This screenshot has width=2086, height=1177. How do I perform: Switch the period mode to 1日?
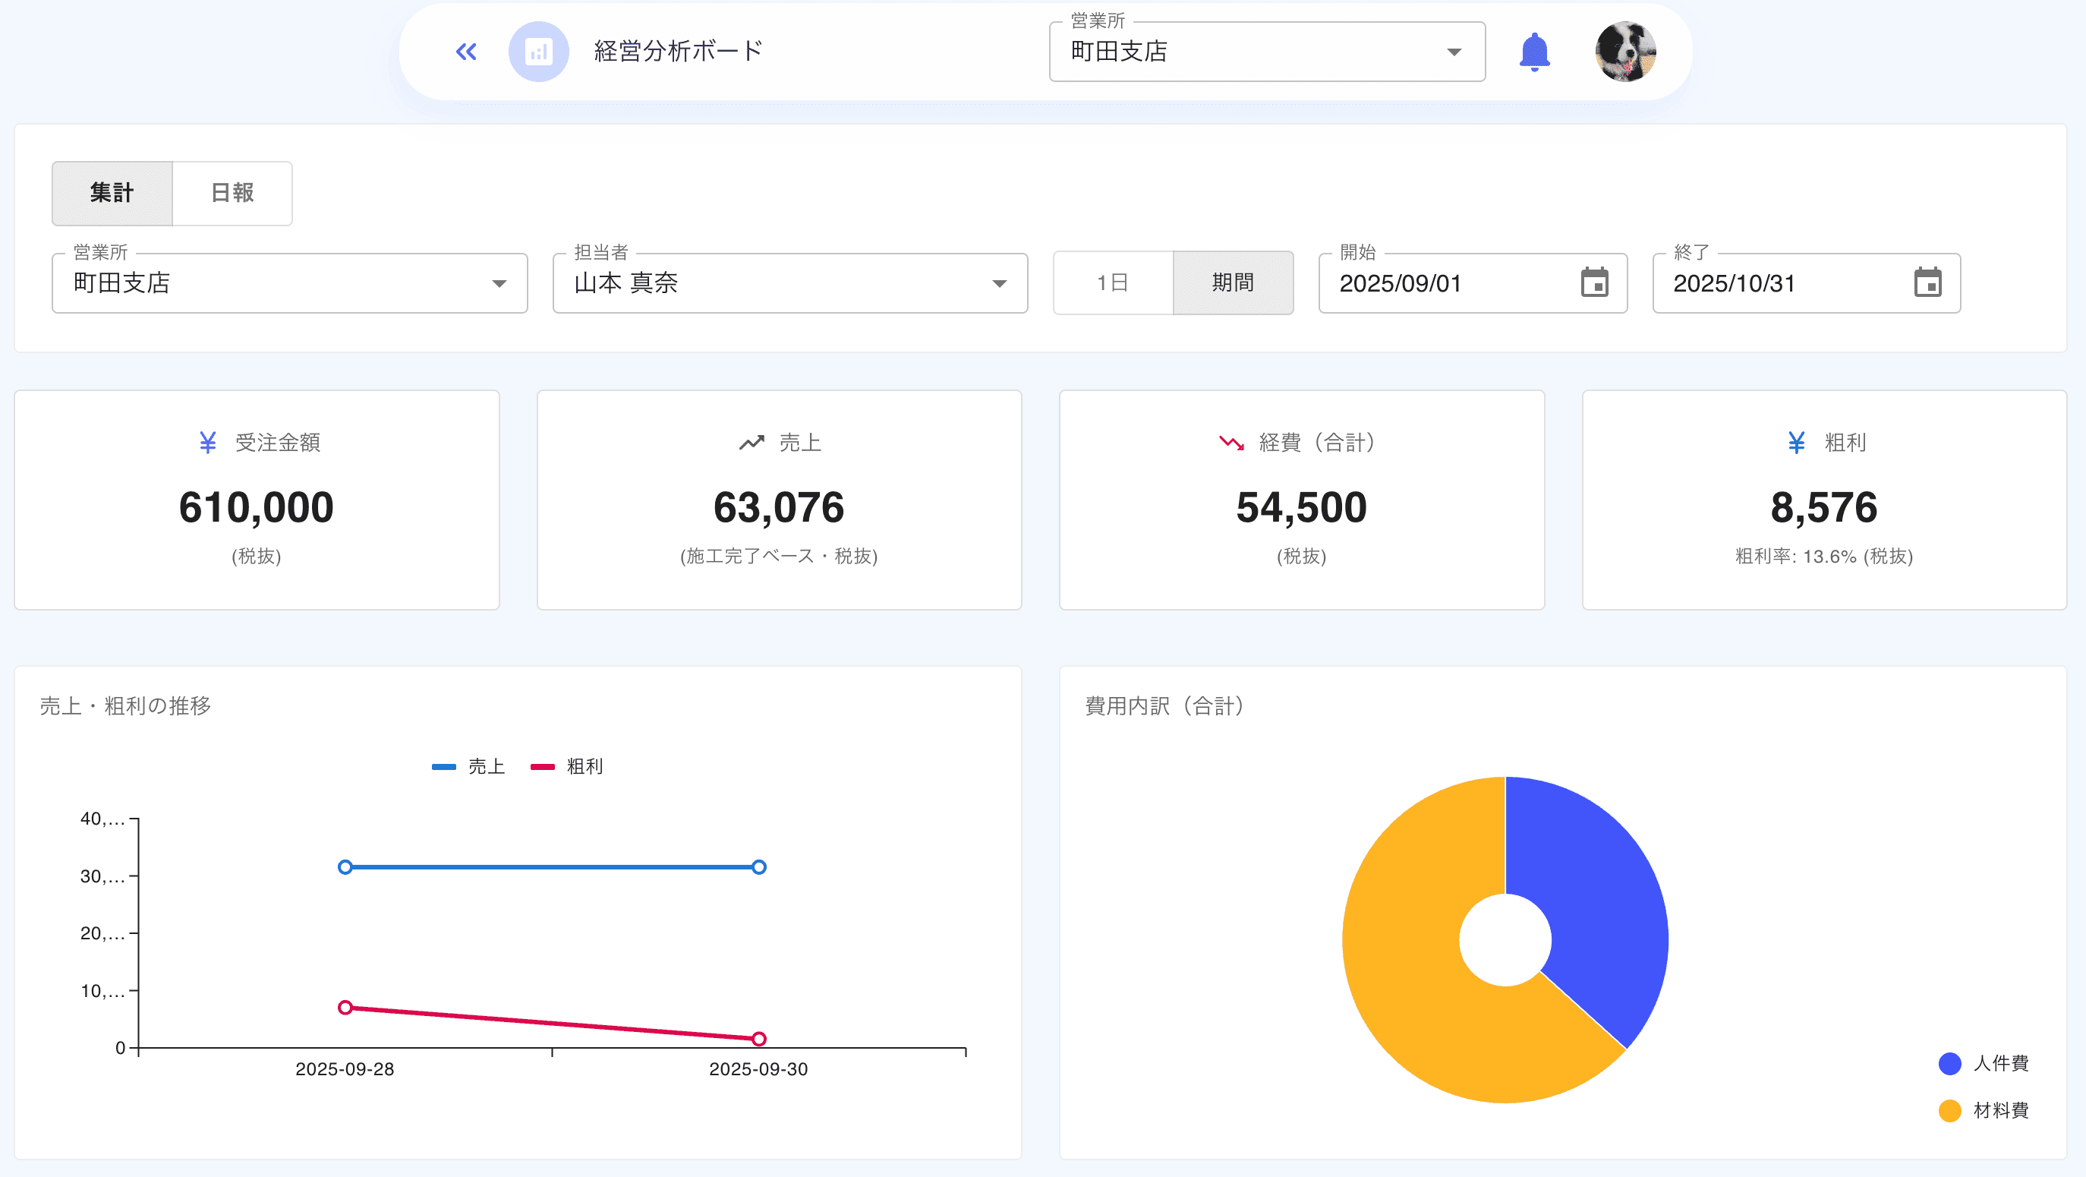pyautogui.click(x=1113, y=282)
